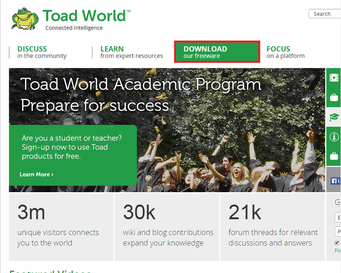Open the FOCUS on a platform menu
Viewport: 341px width, 273px height.
coord(285,52)
